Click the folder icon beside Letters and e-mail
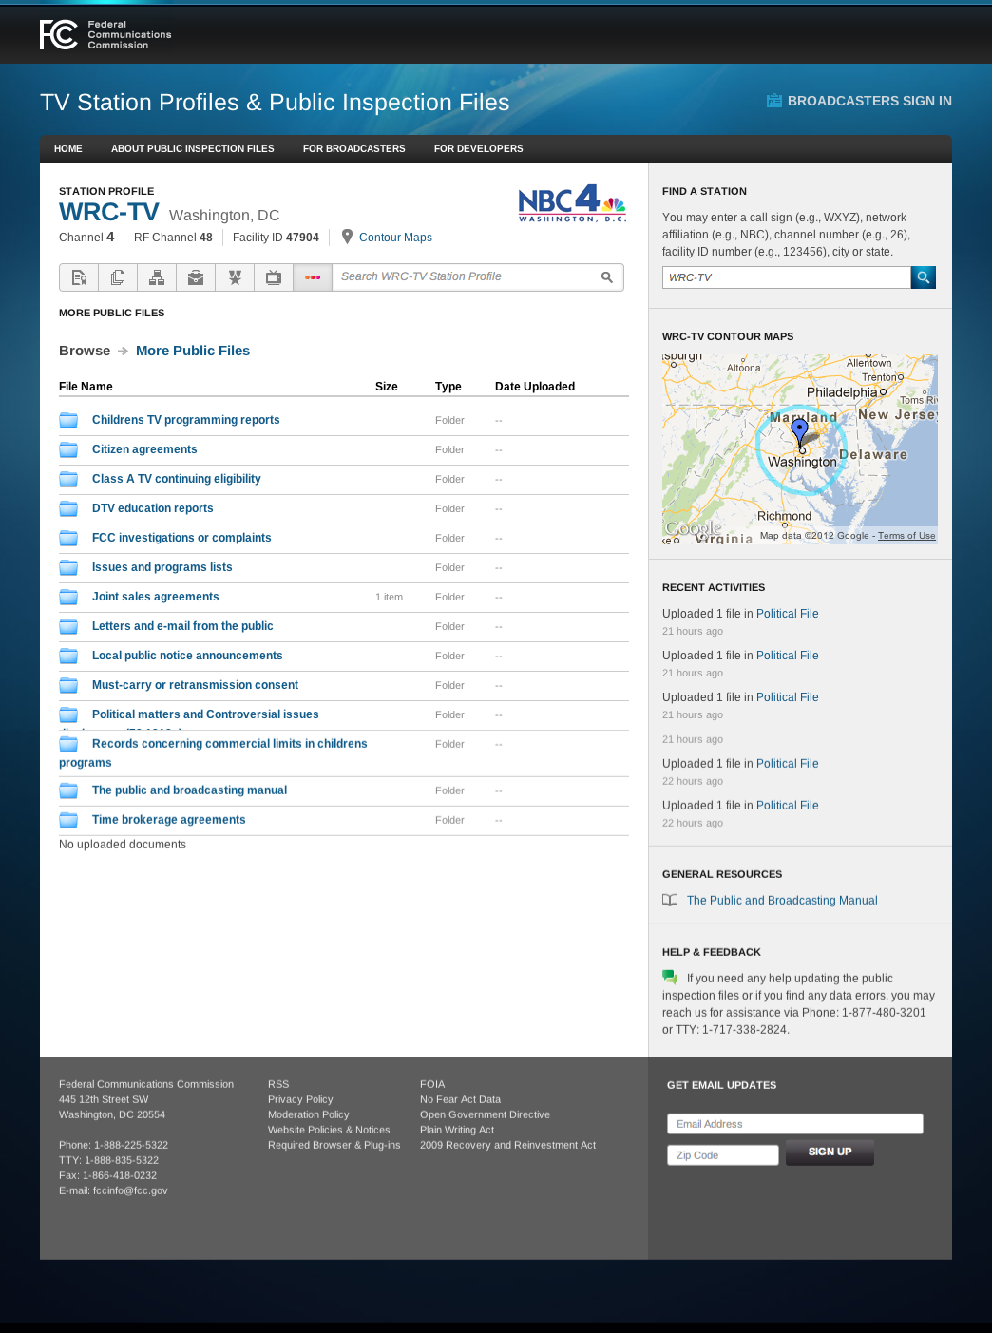This screenshot has height=1333, width=992. (68, 626)
